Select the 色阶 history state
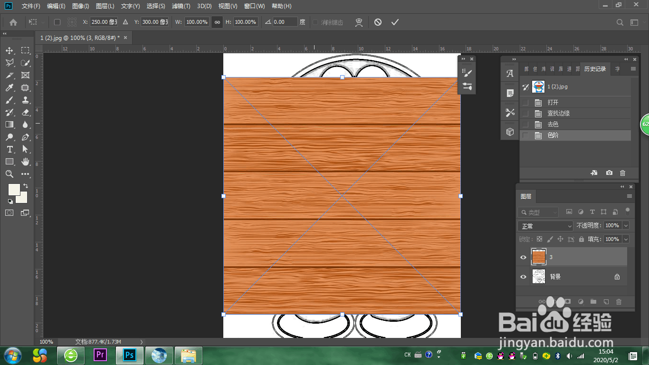 click(575, 135)
